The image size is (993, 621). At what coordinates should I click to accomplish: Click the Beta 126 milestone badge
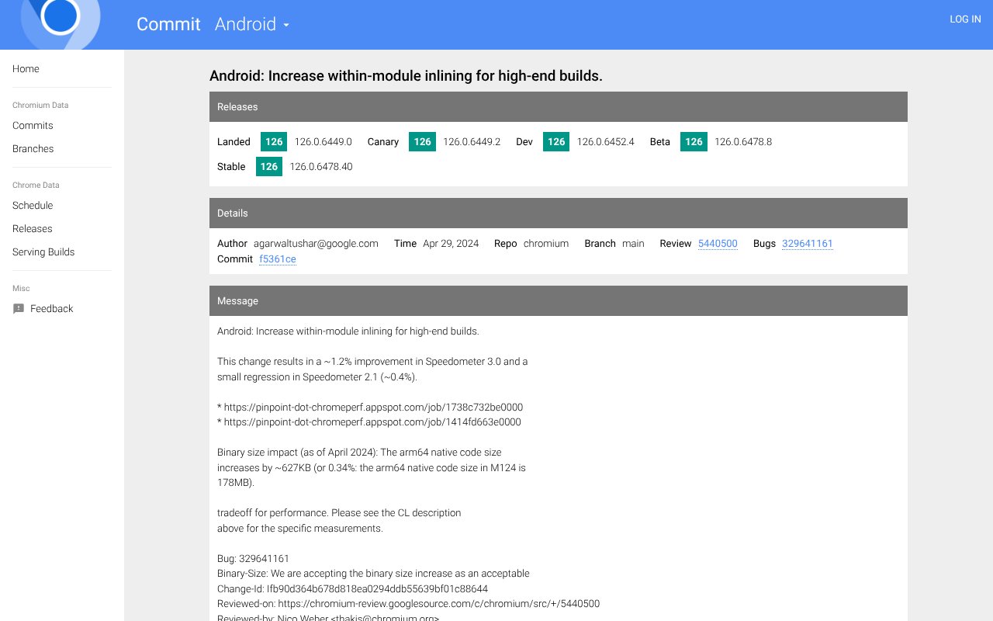point(694,142)
